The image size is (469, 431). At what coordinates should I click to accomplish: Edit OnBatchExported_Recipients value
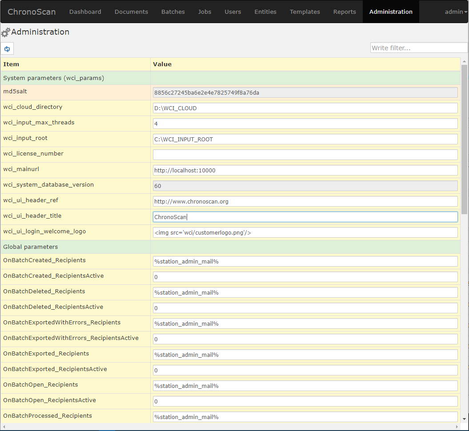(x=305, y=355)
